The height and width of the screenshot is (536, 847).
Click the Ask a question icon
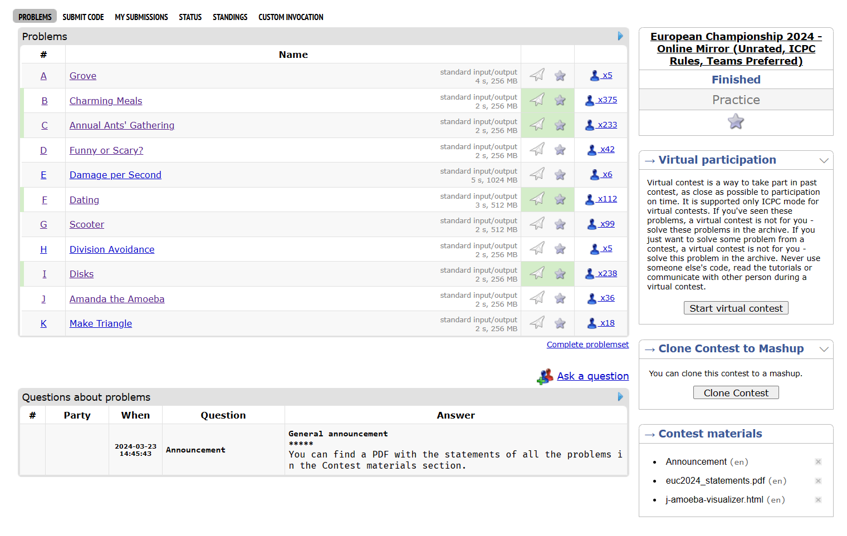coord(545,377)
